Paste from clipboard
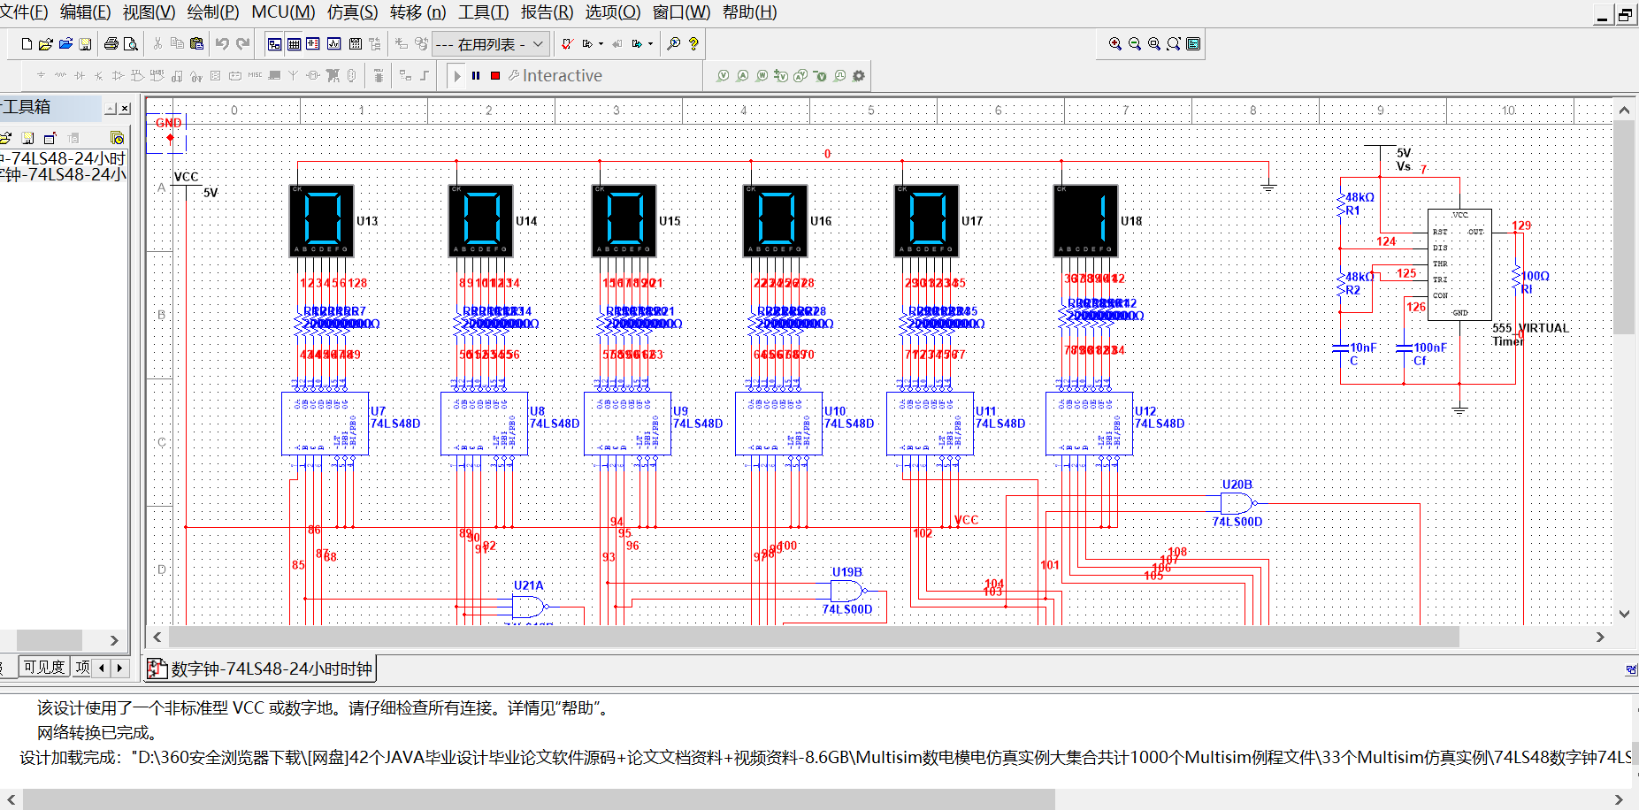Image resolution: width=1639 pixels, height=810 pixels. [x=196, y=43]
